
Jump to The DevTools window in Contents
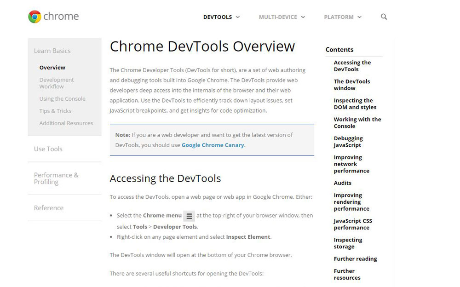pos(352,85)
